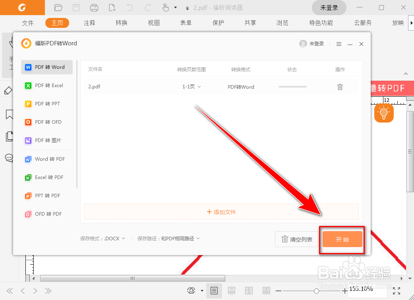Switch to the 视图 tab
The width and height of the screenshot is (414, 300).
tap(154, 23)
